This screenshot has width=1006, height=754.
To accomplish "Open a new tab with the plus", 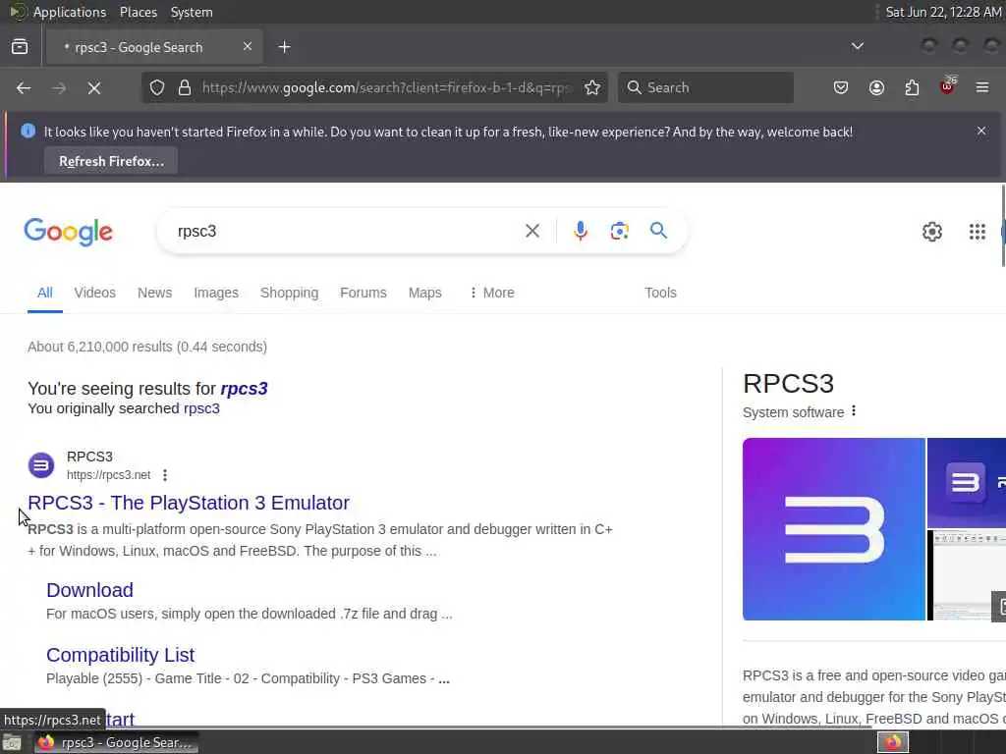I will (x=284, y=47).
